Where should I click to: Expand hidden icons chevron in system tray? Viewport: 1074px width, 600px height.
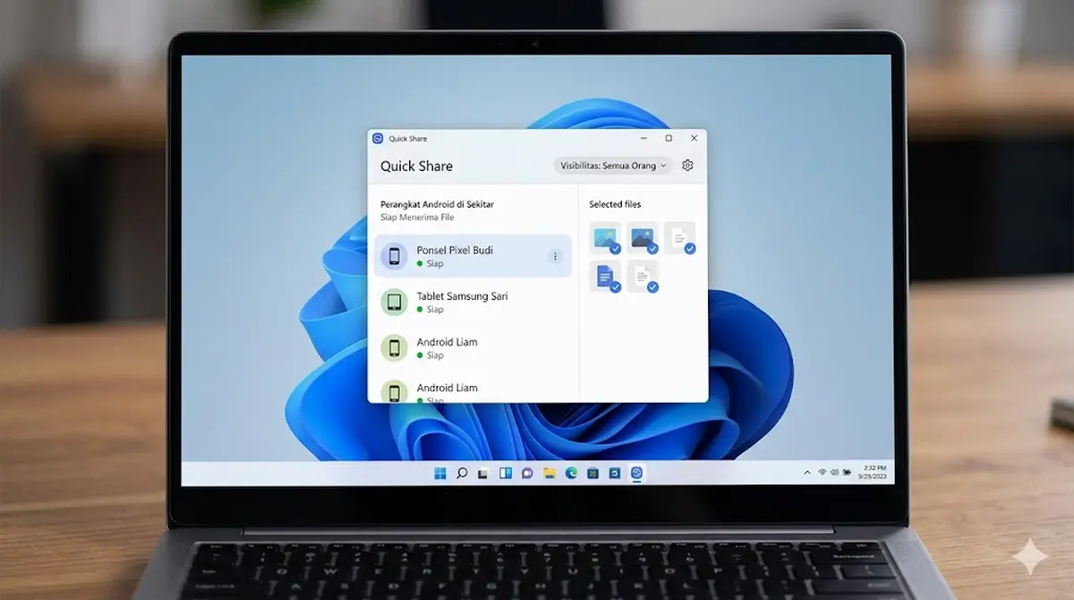(808, 470)
